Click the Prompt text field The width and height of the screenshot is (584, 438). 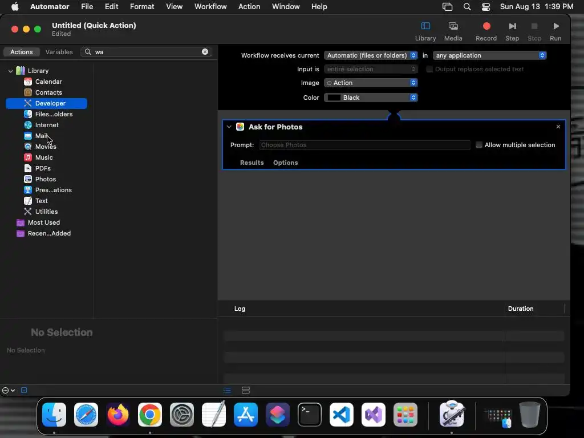tap(364, 145)
